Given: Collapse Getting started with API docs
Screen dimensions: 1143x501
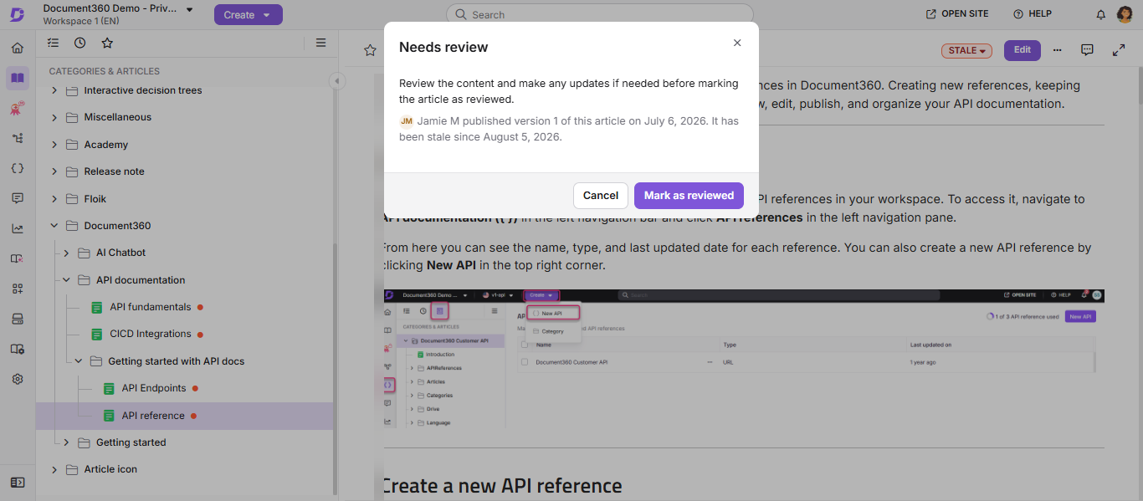Looking at the screenshot, I should pyautogui.click(x=79, y=361).
